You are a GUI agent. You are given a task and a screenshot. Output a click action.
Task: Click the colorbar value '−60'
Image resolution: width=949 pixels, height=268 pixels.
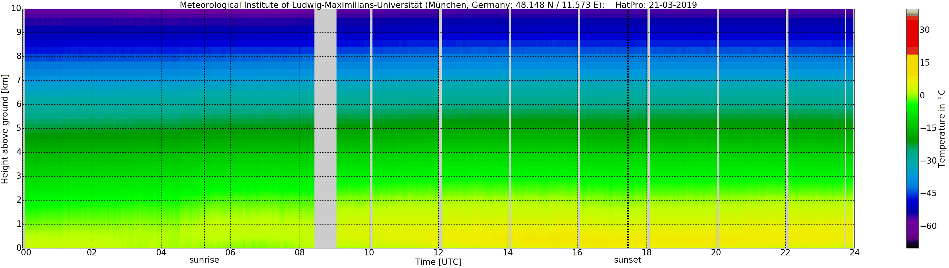(928, 226)
